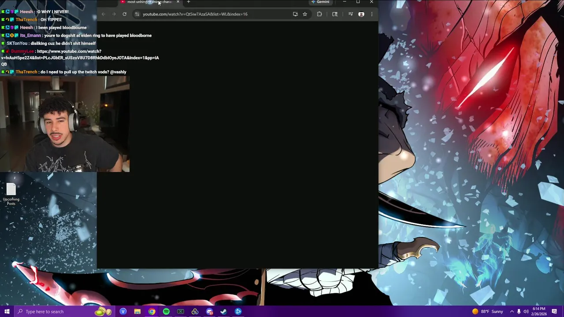
Task: Maximize the Chrome window
Action: tap(358, 2)
